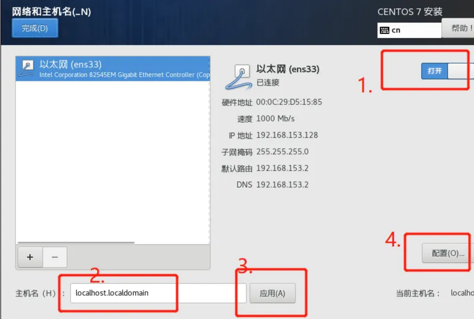This screenshot has width=474, height=319.
Task: Toggle the ens33 Ethernet connection switch
Action: (x=448, y=71)
